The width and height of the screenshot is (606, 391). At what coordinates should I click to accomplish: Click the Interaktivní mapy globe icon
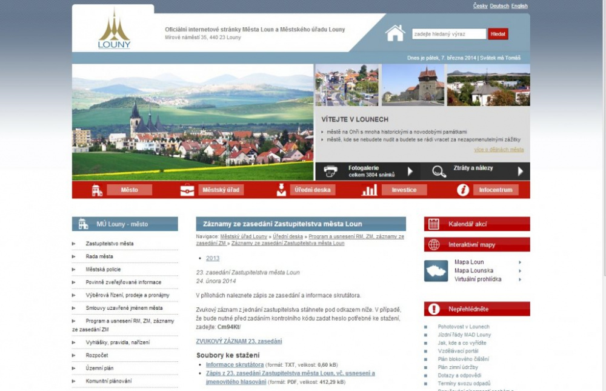tap(434, 245)
